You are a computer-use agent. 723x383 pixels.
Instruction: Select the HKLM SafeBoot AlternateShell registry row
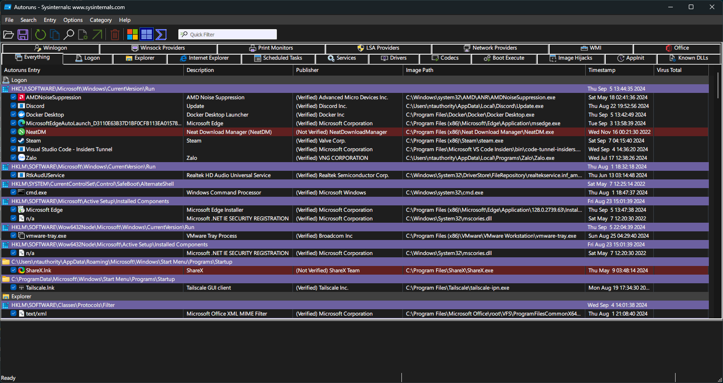(x=355, y=184)
